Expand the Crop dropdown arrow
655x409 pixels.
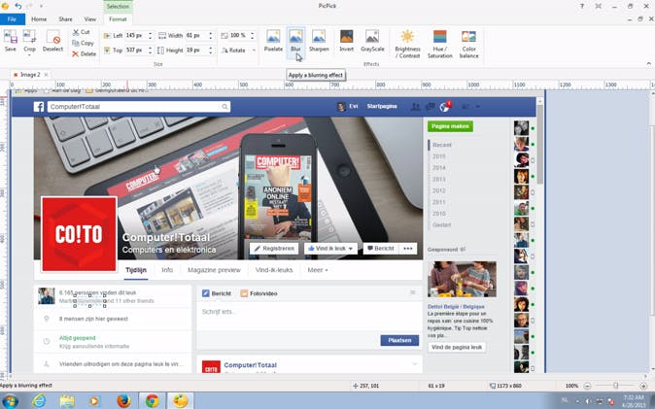29,55
